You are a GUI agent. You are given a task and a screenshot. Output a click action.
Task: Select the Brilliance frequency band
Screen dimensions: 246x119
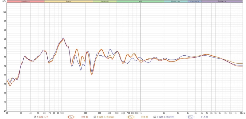coord(222,2)
